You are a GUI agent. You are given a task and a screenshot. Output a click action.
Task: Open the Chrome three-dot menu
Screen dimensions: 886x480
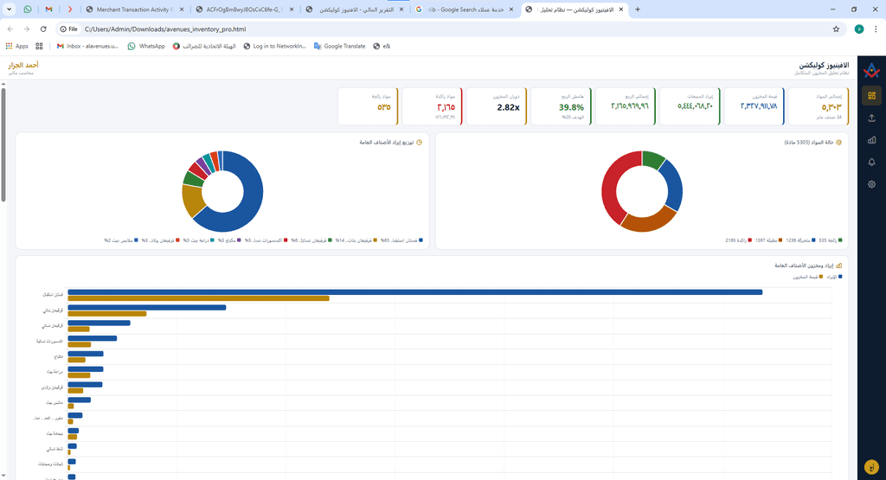[x=876, y=29]
